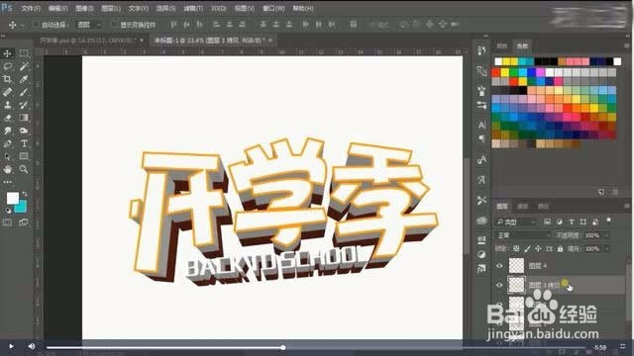Open the blend mode dropdown

(523, 235)
